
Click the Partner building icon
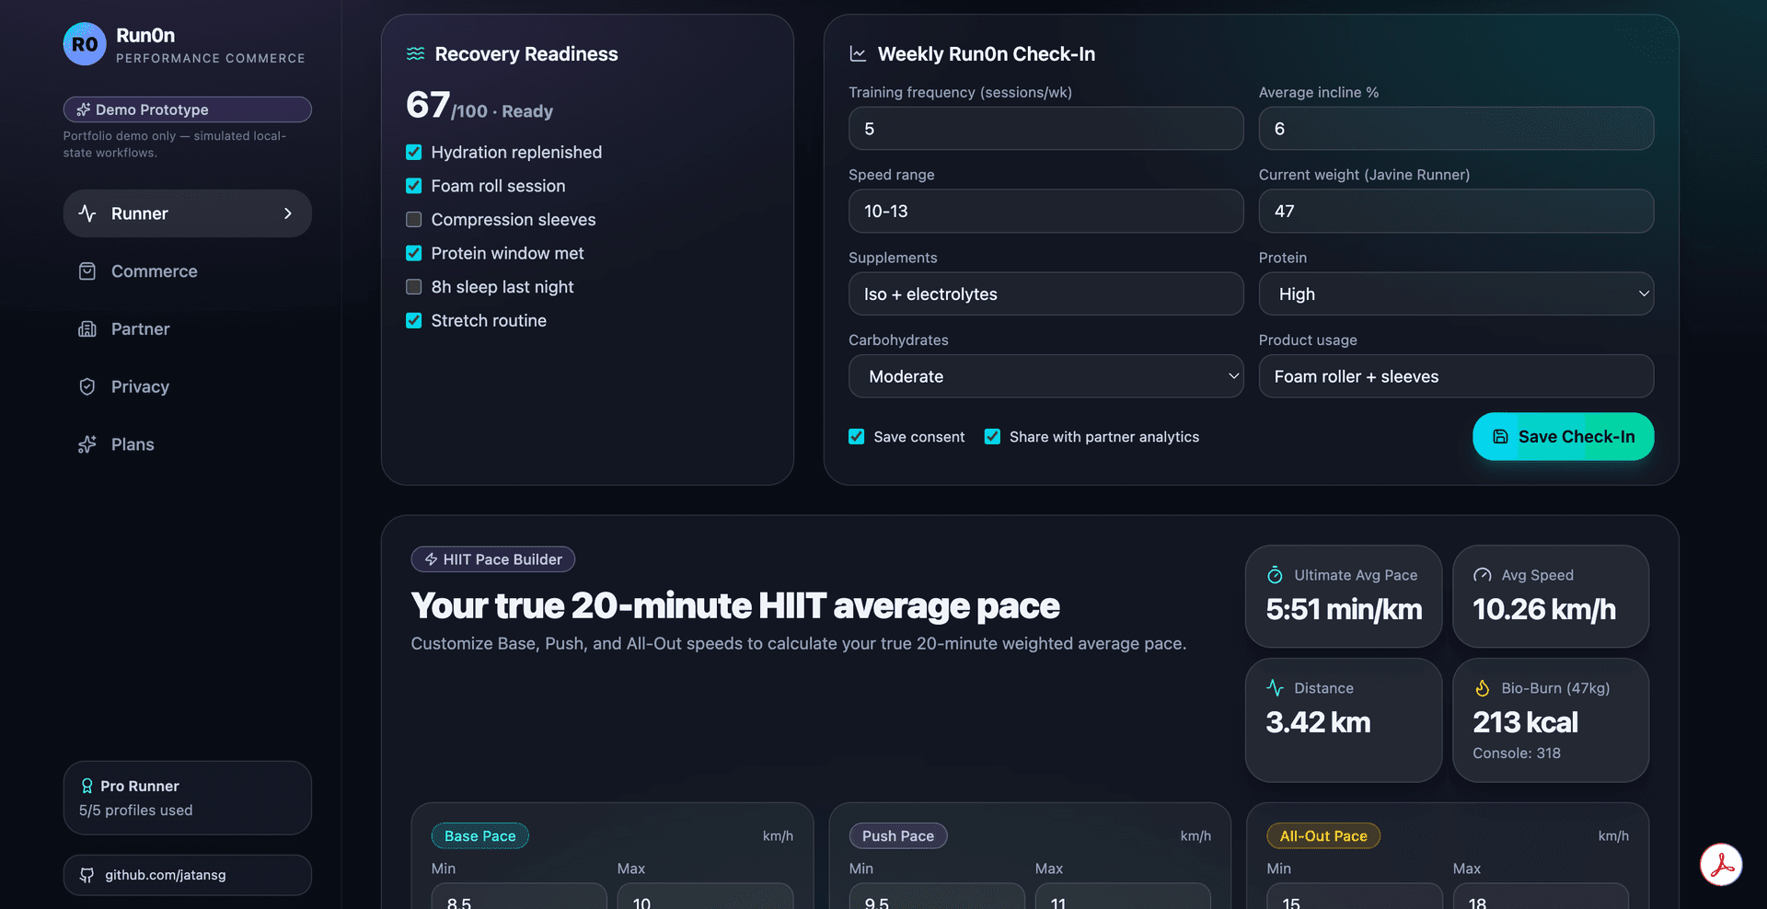[x=87, y=329]
